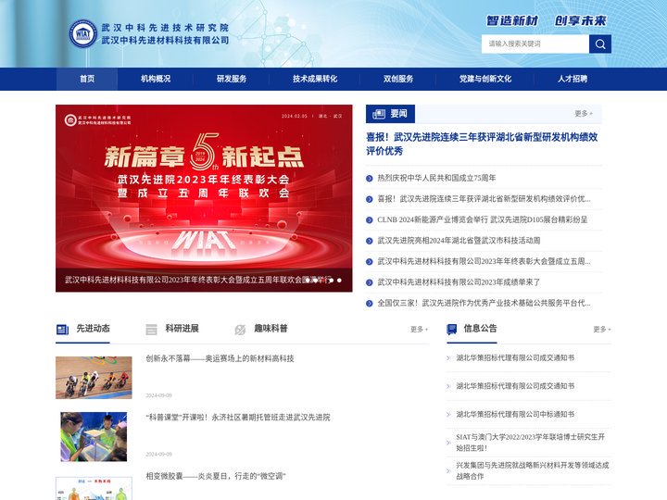The width and height of the screenshot is (667, 500).
Task: Open the first 湖北华策招标代理有限公司成交通知书 notice
Action: 515,358
